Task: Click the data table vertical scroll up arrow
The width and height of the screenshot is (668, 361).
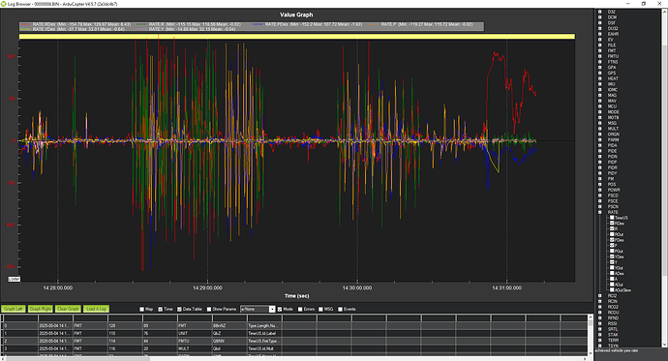Action: [x=591, y=316]
